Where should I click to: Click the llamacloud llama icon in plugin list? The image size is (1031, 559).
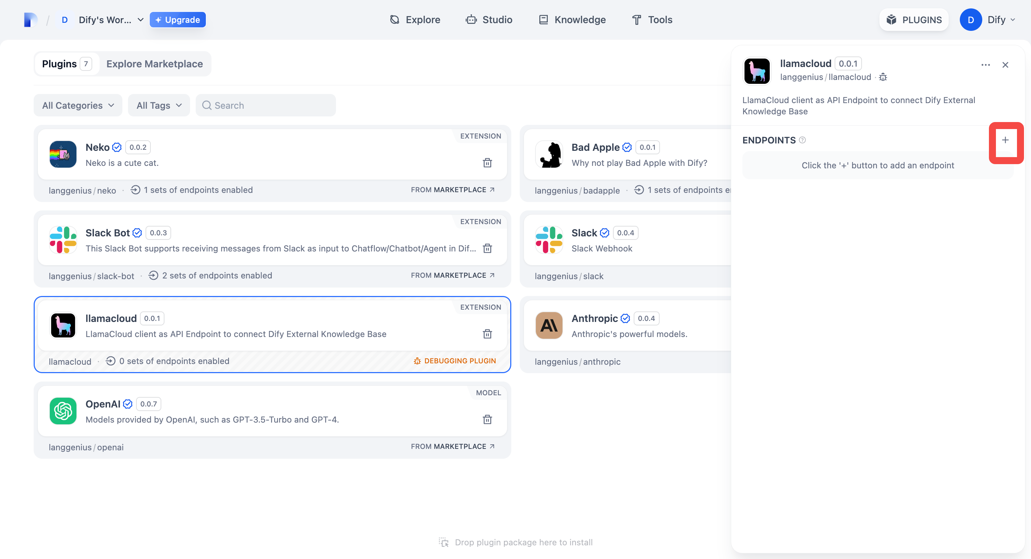click(63, 325)
